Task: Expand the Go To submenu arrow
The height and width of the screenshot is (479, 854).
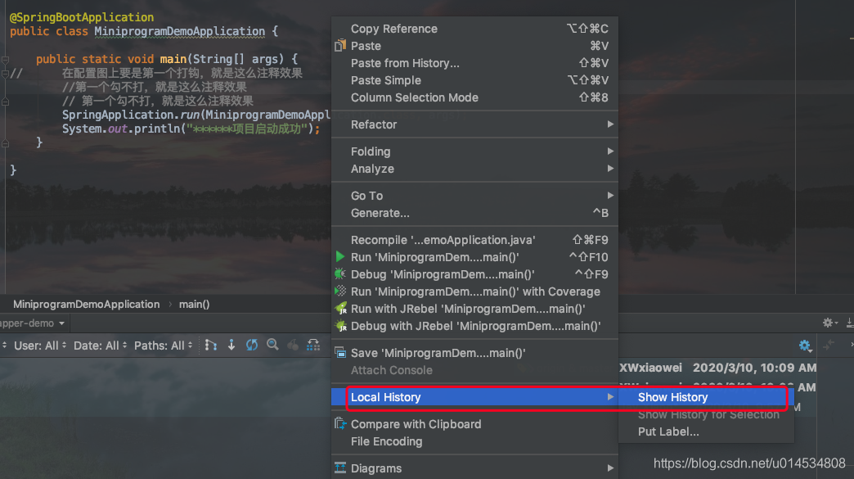Action: (x=610, y=196)
